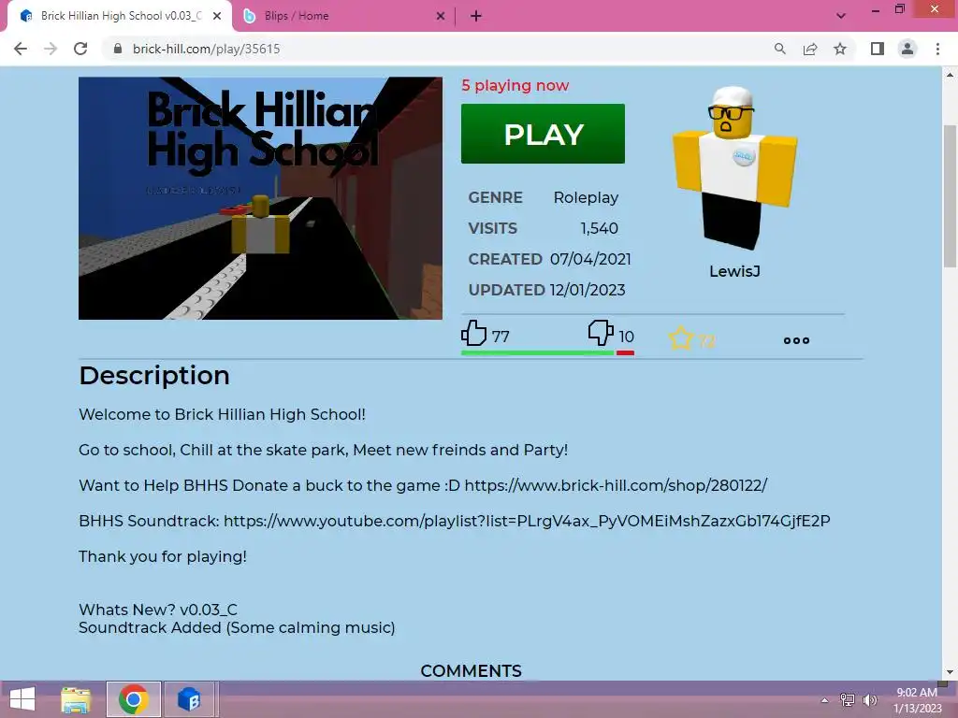Viewport: 958px width, 718px height.
Task: Open a new browser tab
Action: [x=476, y=17]
